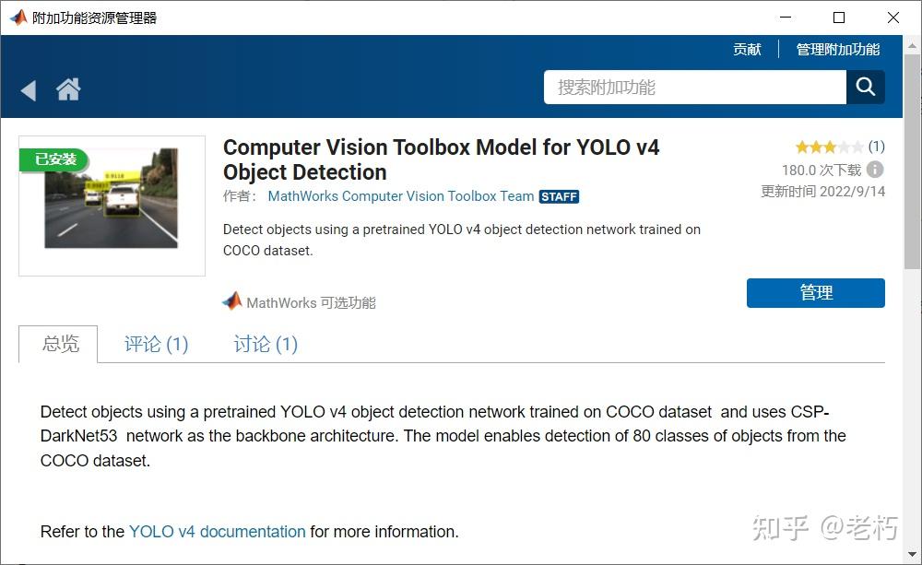
Task: Open the 总览 overview tab
Action: point(60,344)
